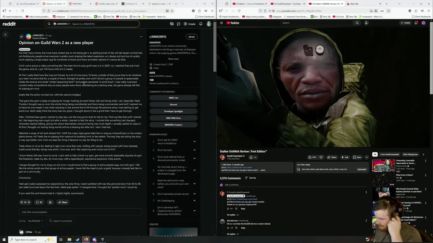Screen dimensions: 433x243
Task: Upvote the Guild Wars 2 post
Action: coord(22,202)
